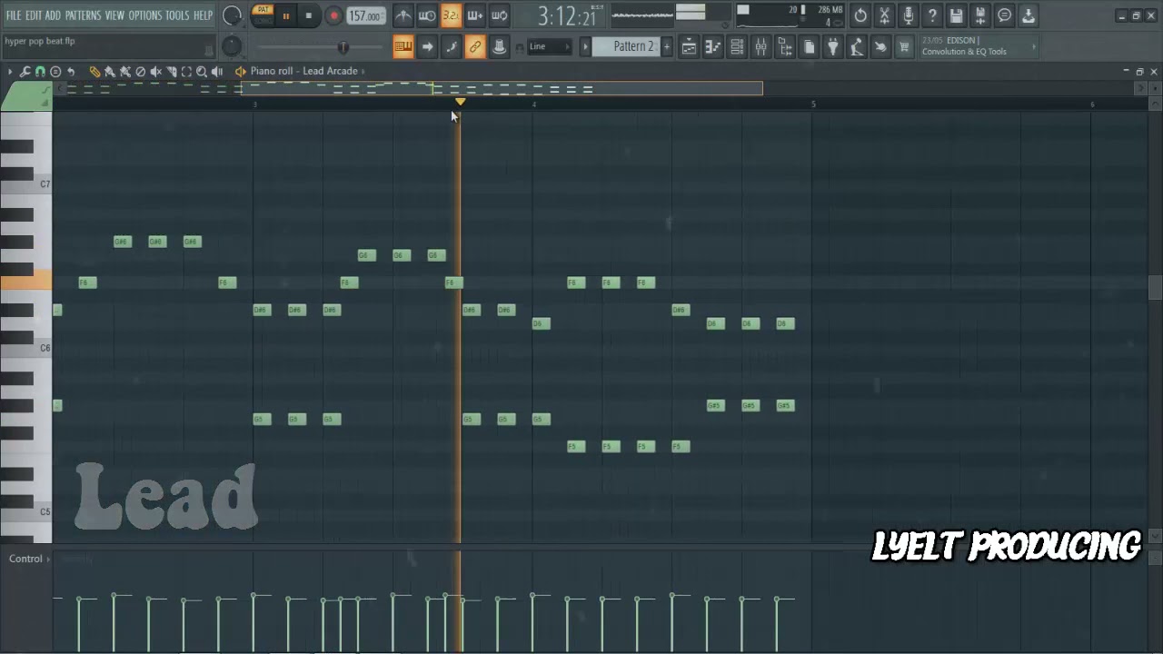This screenshot has height=654, width=1163.
Task: Open project files copy icon
Action: 809,47
